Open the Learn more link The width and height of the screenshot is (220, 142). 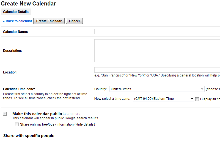[x=71, y=114]
